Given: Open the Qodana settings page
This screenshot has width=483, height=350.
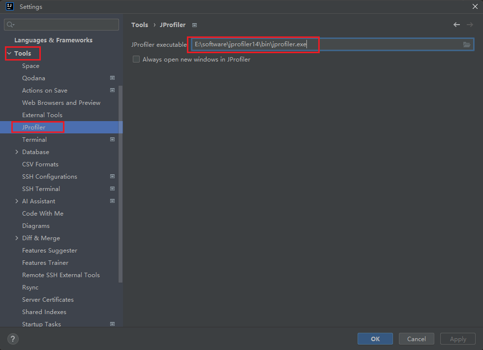Looking at the screenshot, I should [33, 78].
